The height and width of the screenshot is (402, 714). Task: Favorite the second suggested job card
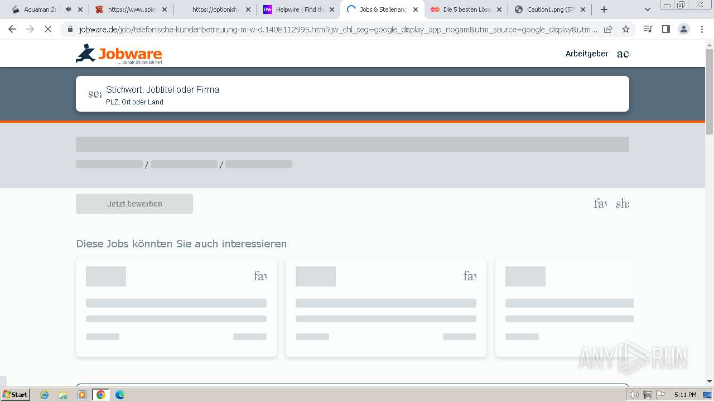(x=470, y=276)
